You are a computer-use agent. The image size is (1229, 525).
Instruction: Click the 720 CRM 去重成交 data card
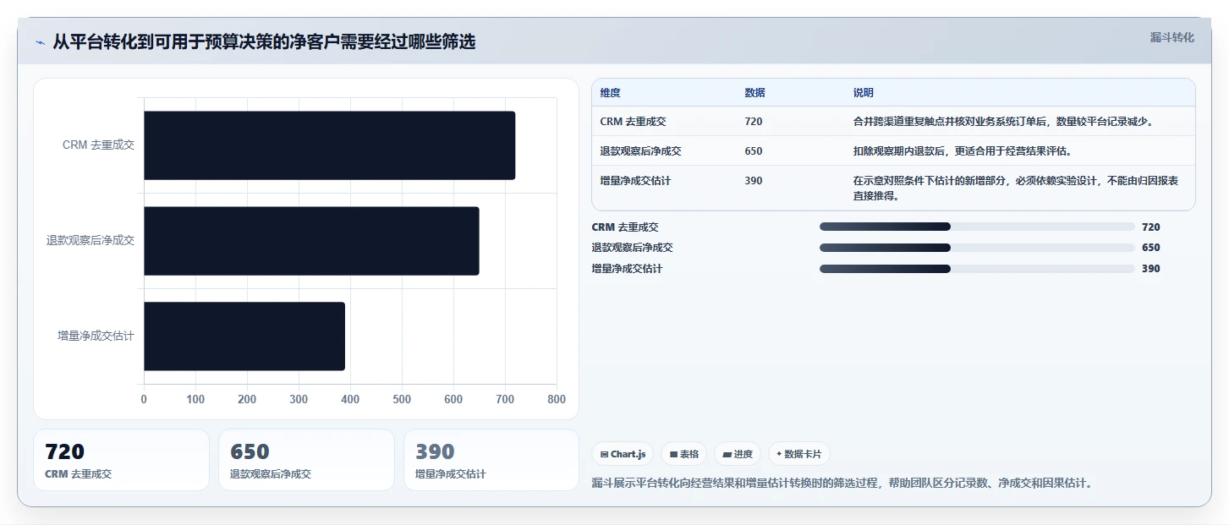121,460
